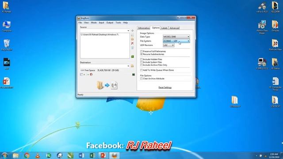Enable Include Archive Files Only checkbox
283x159 pixels.
pyautogui.click(x=141, y=65)
